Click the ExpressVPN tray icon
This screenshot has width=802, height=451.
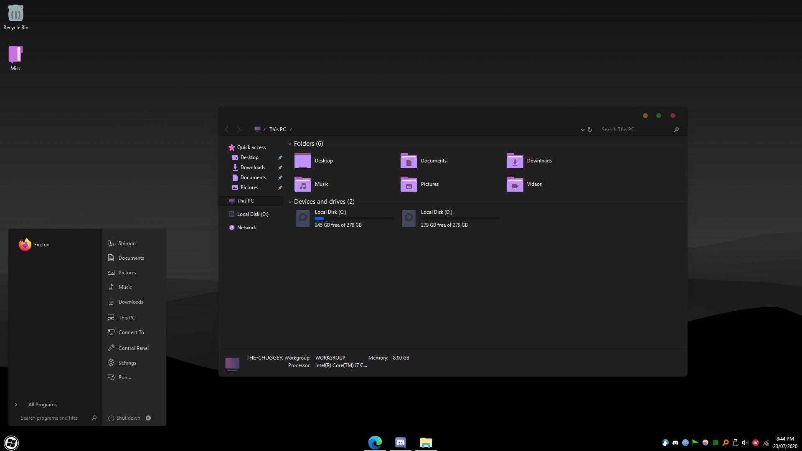pyautogui.click(x=755, y=443)
